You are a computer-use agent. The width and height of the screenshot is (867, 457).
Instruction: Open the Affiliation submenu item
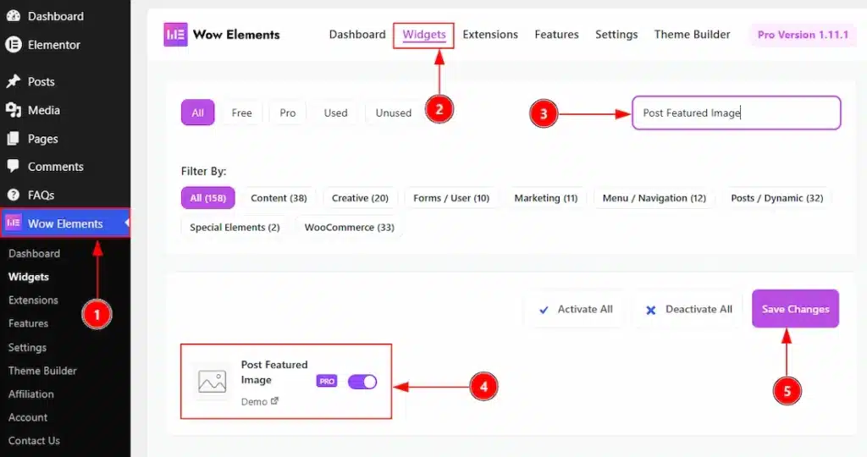tap(31, 394)
